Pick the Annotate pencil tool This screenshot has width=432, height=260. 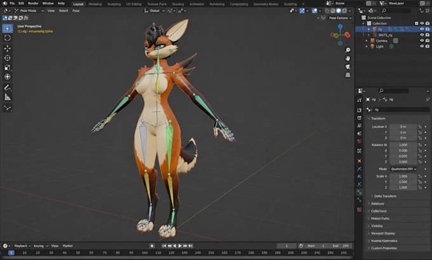8,87
